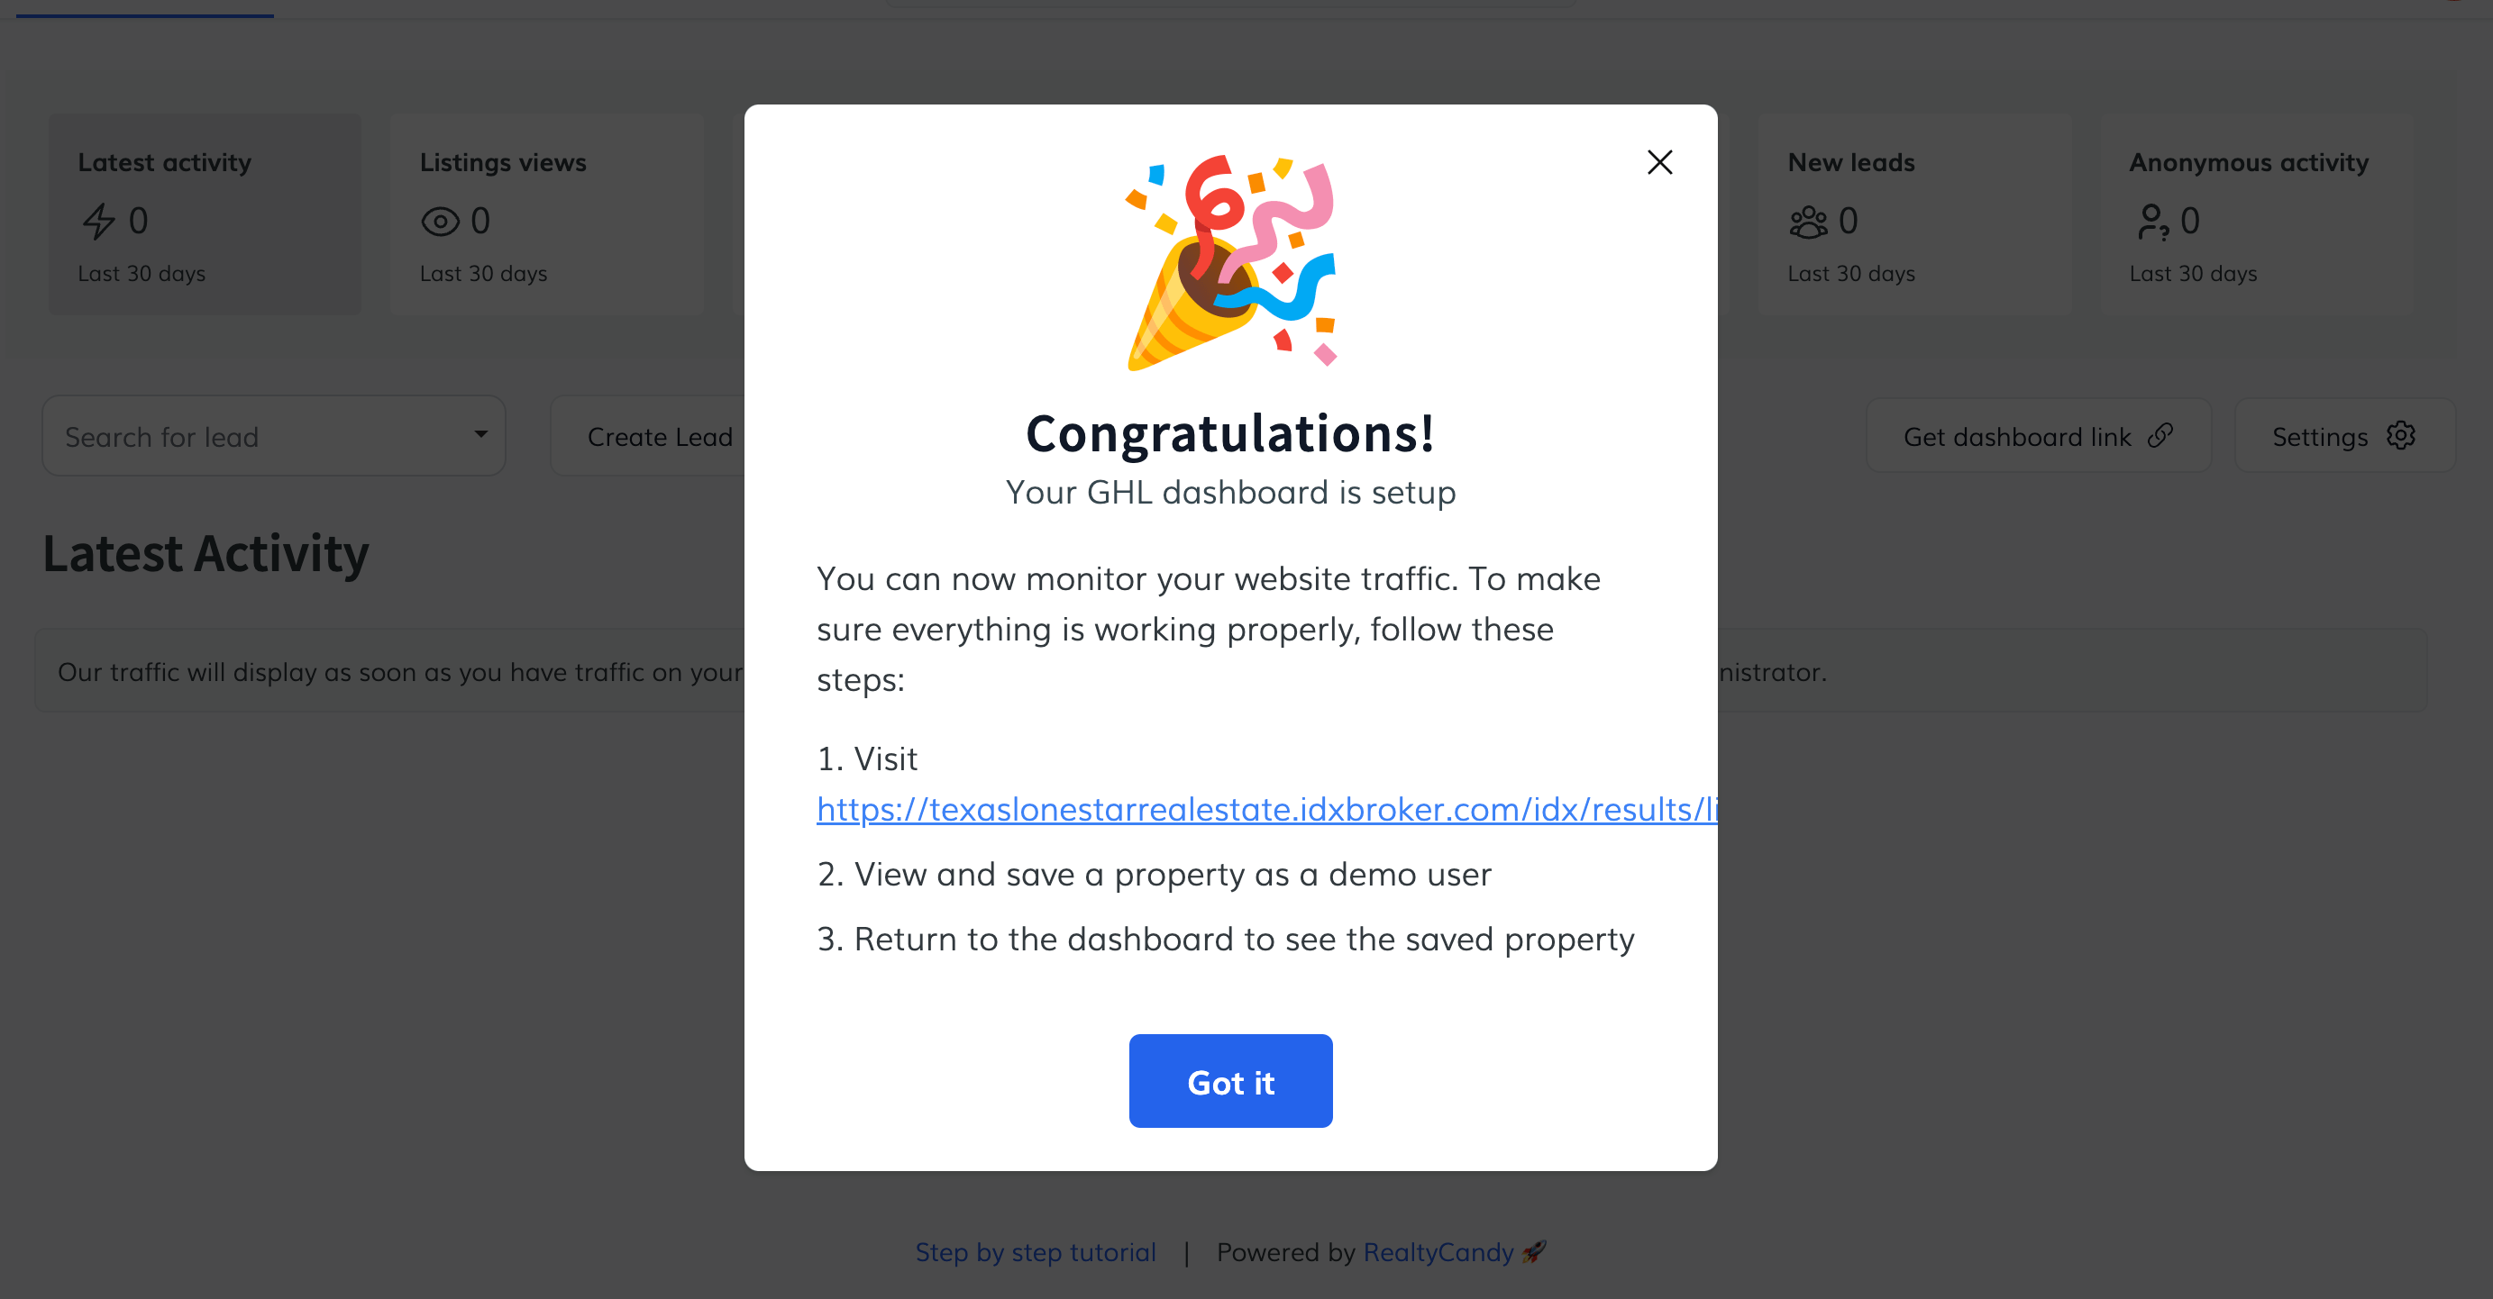Click the gear icon in Settings
This screenshot has width=2493, height=1299.
pos(2400,436)
